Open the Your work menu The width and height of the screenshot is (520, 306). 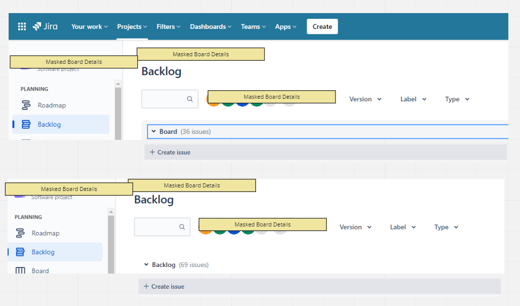tap(90, 26)
